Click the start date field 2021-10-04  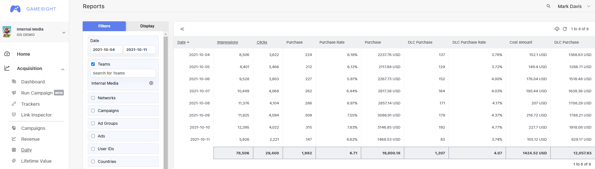[106, 50]
